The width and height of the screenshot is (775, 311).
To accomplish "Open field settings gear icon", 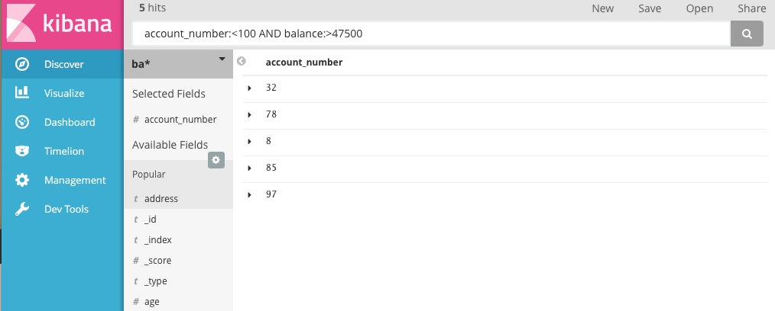I will [216, 159].
